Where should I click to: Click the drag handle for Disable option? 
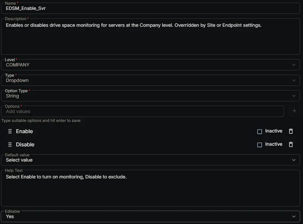tap(10, 144)
